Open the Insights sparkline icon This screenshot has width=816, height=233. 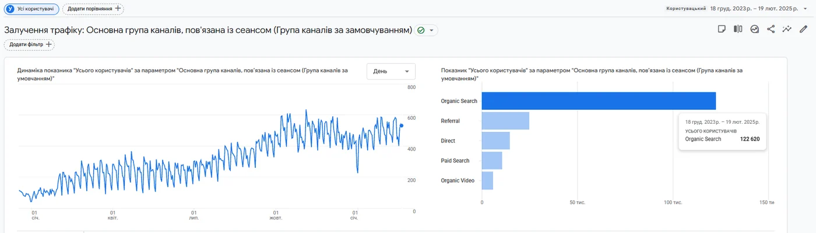point(787,29)
